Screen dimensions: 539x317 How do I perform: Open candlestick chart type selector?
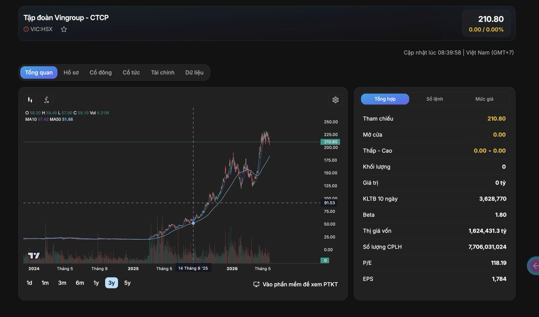coord(30,100)
